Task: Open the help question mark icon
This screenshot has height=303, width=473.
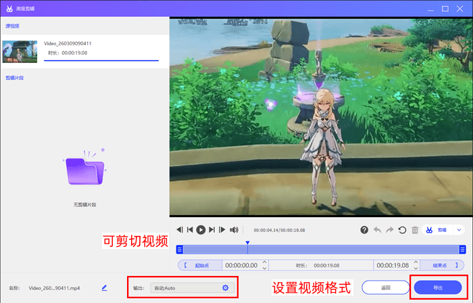Action: coord(364,230)
